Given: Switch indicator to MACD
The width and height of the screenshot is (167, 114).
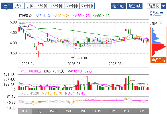Looking at the screenshot, I should 54,111.
